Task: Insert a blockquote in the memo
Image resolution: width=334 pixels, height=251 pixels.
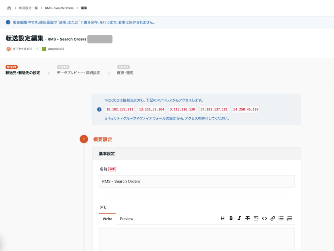Action: pyautogui.click(x=256, y=218)
